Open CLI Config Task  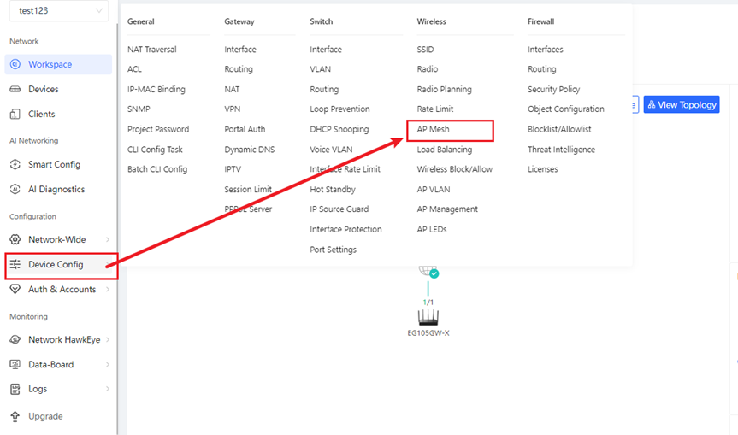coord(155,149)
